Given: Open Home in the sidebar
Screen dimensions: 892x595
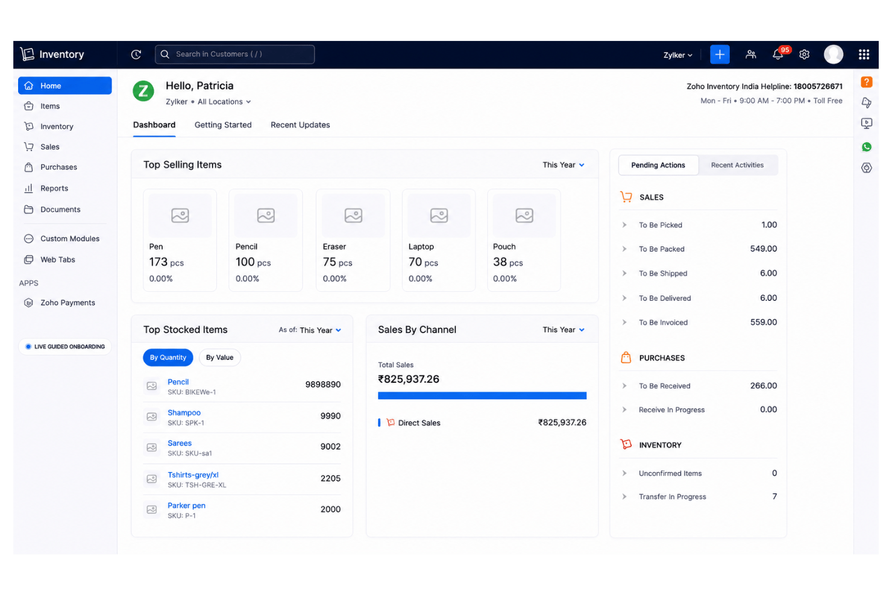Looking at the screenshot, I should pos(65,86).
